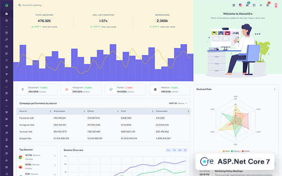Open the shopping cart icon with teal badge
The image size is (282, 176).
(x=247, y=5)
